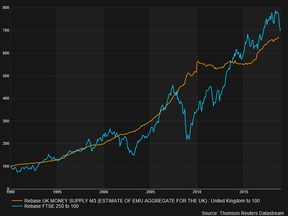Click the 300 y-axis label

point(6,121)
